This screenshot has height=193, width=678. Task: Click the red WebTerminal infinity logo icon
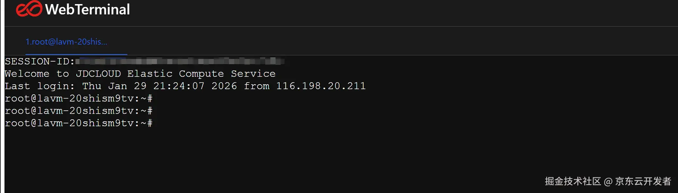pyautogui.click(x=29, y=9)
